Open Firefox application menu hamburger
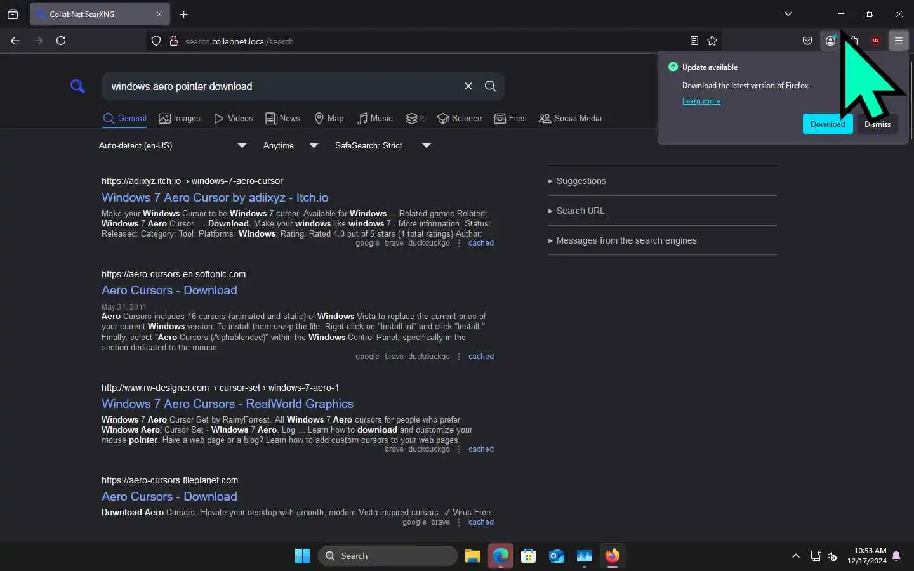Viewport: 914px width, 571px height. [x=899, y=41]
